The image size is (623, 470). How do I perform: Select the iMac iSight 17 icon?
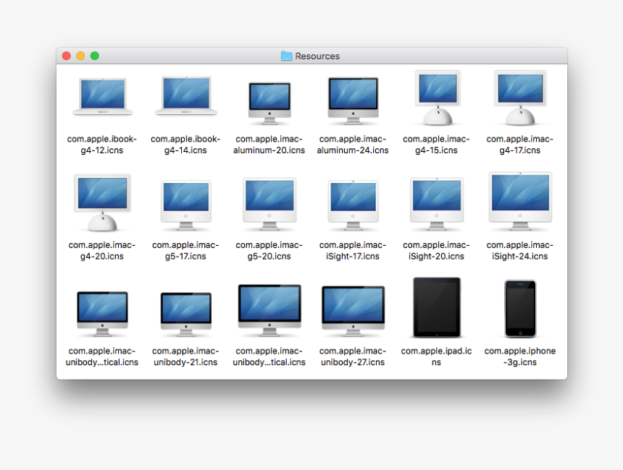(x=353, y=205)
